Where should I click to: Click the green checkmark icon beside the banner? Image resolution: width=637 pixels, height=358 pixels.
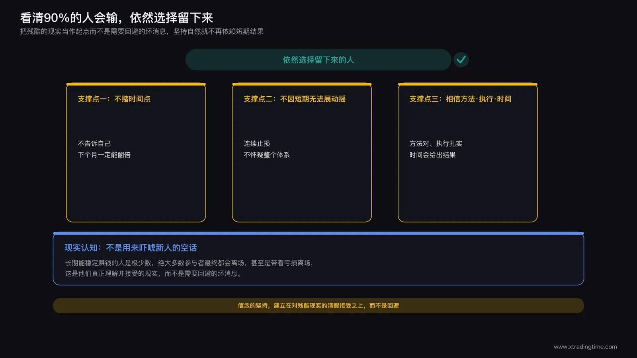(x=461, y=60)
